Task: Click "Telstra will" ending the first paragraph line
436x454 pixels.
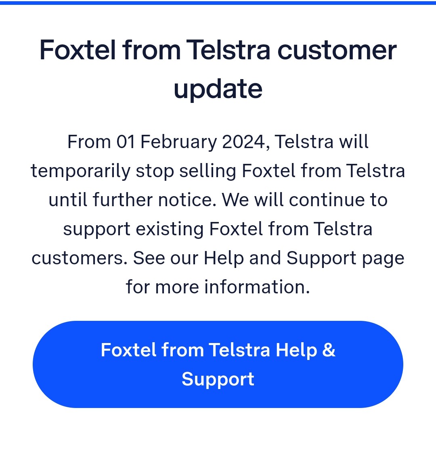Action: tap(322, 142)
